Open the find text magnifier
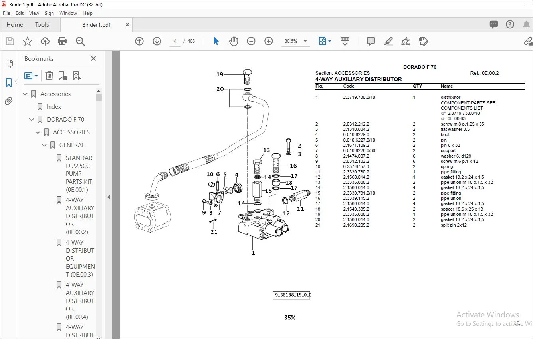The width and height of the screenshot is (533, 339). pos(80,41)
